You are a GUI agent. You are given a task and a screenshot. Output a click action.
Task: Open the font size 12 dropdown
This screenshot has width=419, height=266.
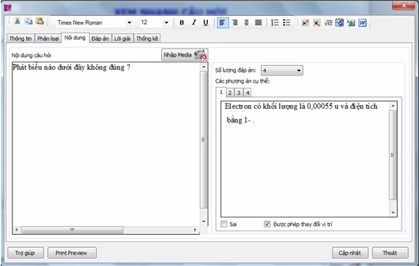pos(166,22)
